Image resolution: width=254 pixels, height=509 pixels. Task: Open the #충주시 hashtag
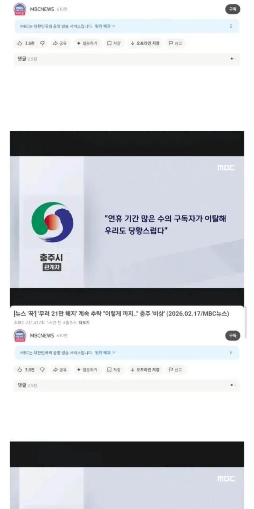(70, 322)
